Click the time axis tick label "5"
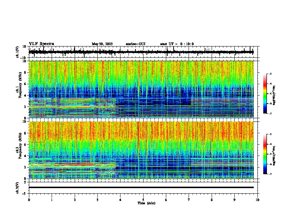The image size is (290, 224). pos(143,200)
